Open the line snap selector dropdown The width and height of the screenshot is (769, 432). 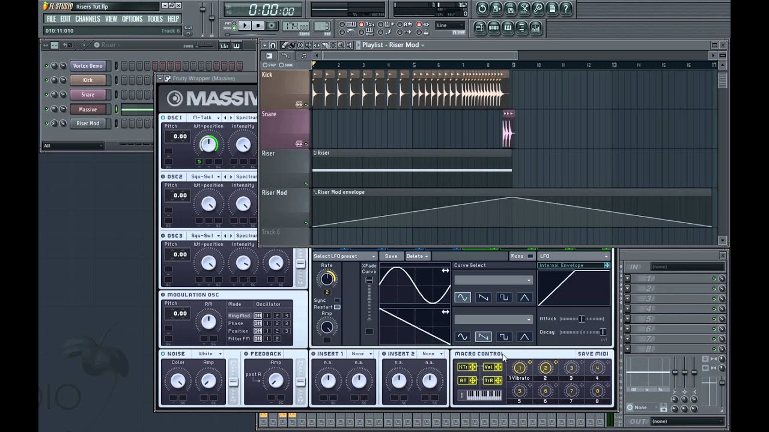point(451,25)
